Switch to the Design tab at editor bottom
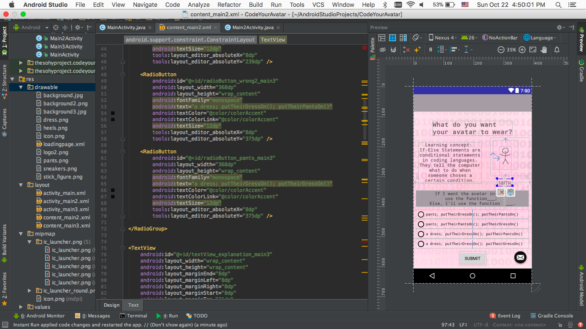The height and width of the screenshot is (329, 586). click(x=112, y=305)
